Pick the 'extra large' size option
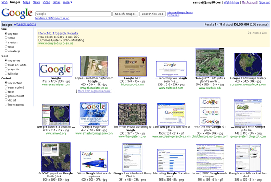The image size is (271, 182). (5, 51)
